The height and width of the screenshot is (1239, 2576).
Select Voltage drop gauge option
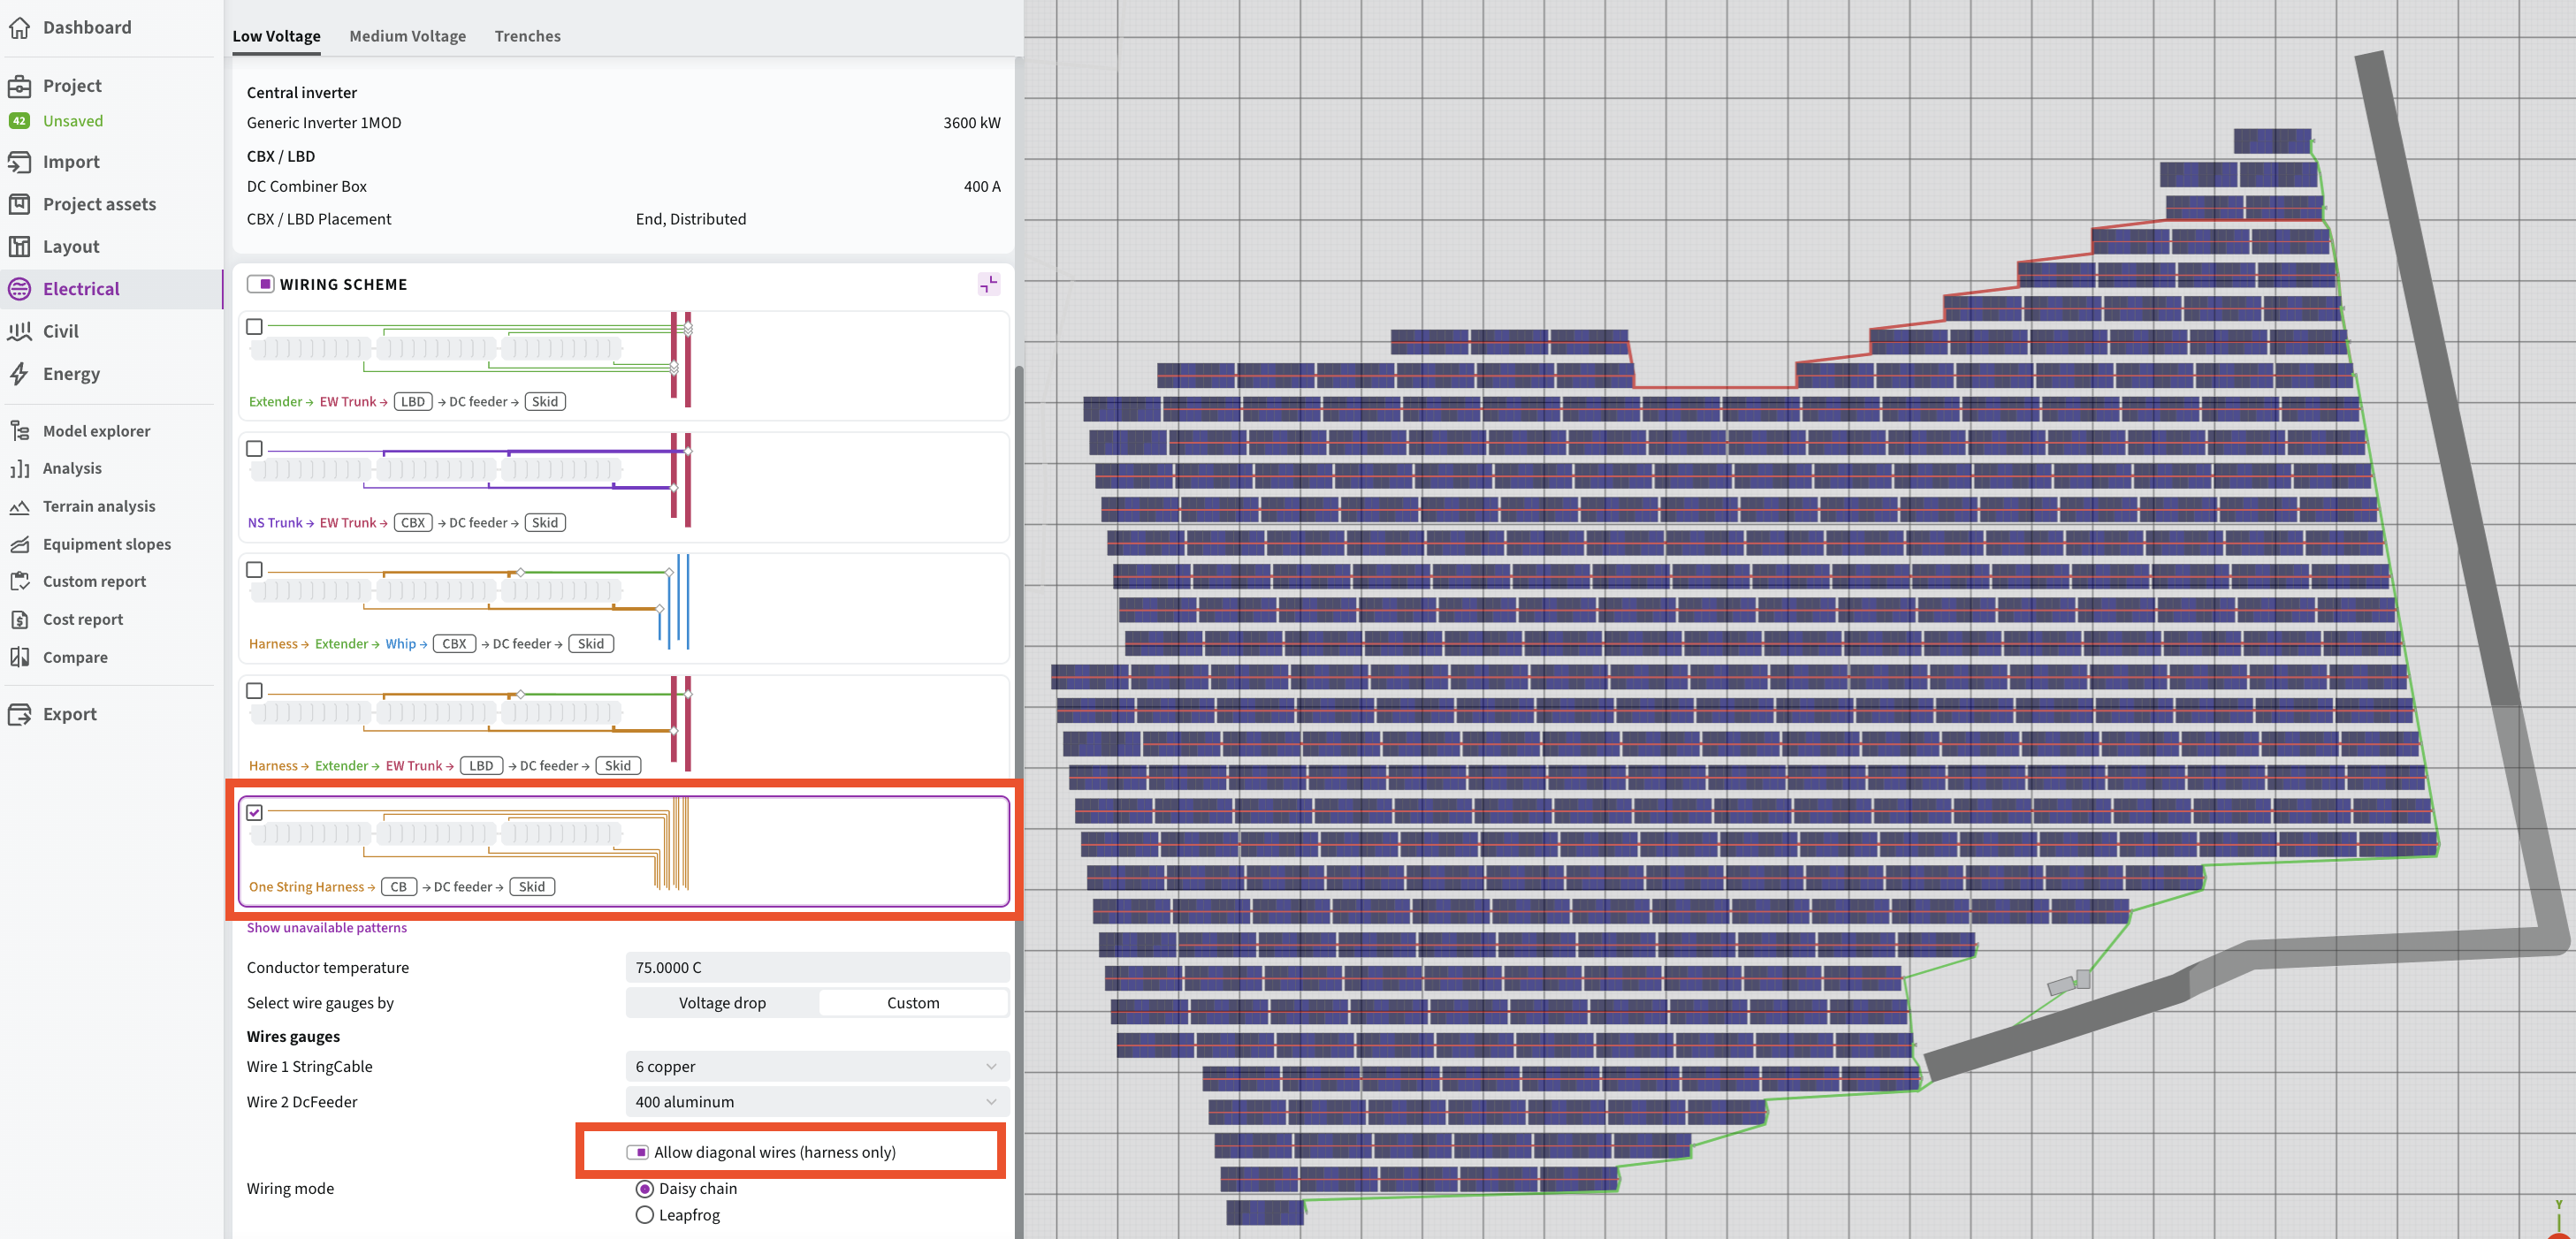[722, 1003]
